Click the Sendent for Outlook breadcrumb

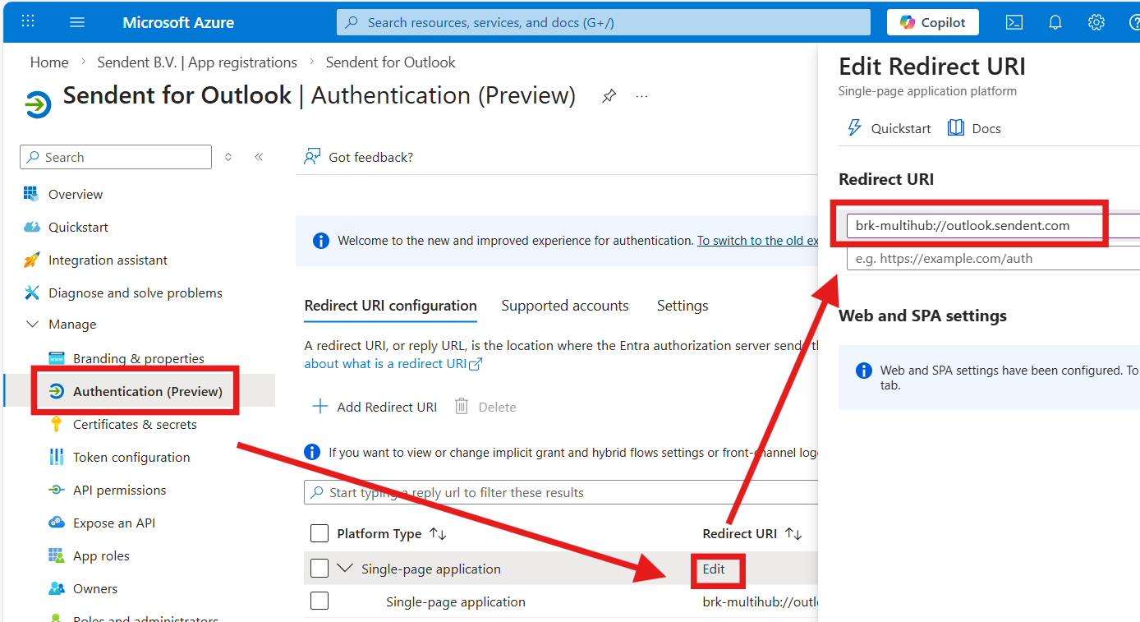(390, 62)
